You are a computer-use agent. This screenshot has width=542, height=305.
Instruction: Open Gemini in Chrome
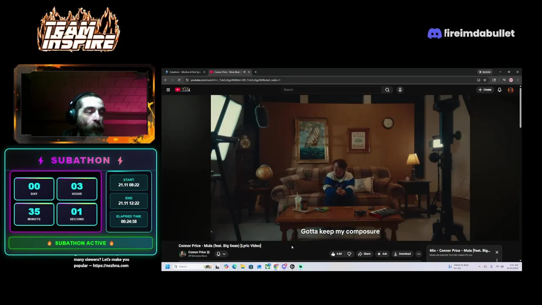tap(484, 72)
